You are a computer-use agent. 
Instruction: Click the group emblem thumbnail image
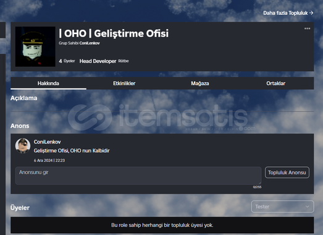pyautogui.click(x=35, y=46)
